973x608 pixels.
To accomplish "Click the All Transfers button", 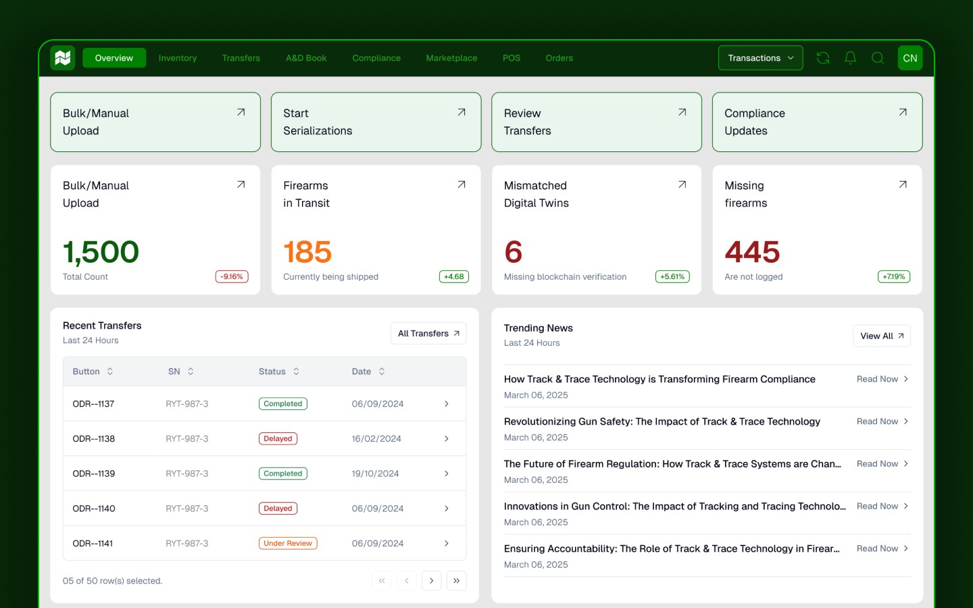I will [428, 334].
